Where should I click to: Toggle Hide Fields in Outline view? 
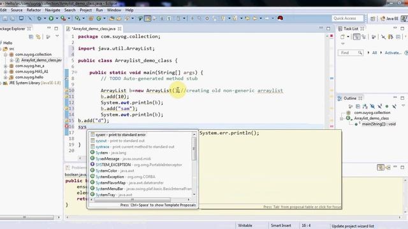[x=372, y=106]
